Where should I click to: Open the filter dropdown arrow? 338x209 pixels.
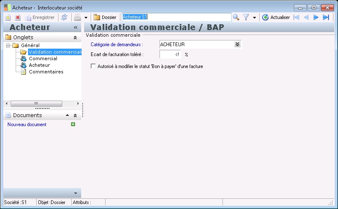tap(255, 17)
